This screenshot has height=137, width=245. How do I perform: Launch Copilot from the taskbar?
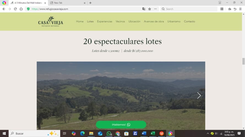(73, 133)
